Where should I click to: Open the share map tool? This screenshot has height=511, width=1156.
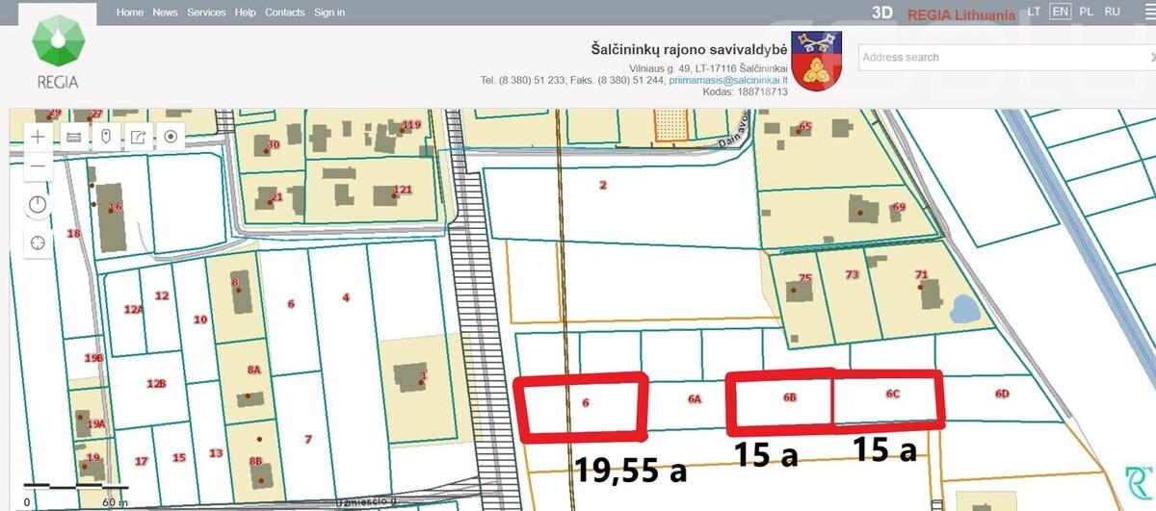(138, 137)
